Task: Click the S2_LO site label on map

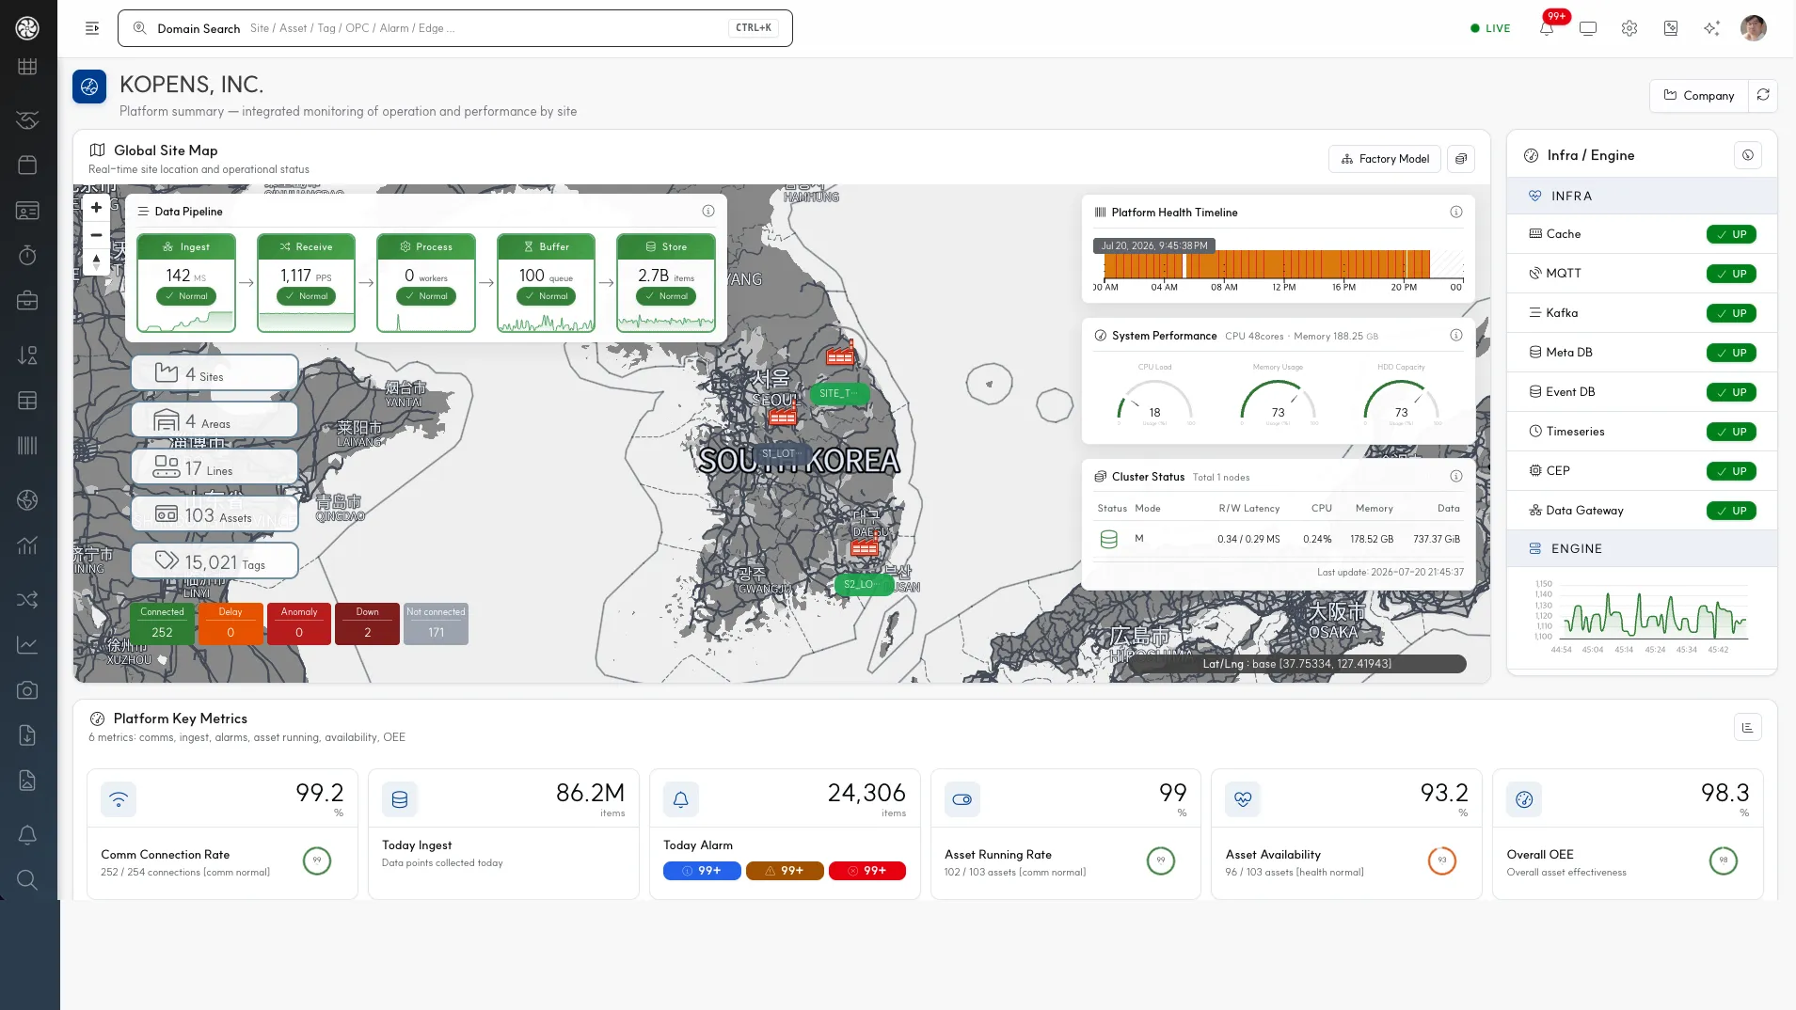Action: point(862,584)
